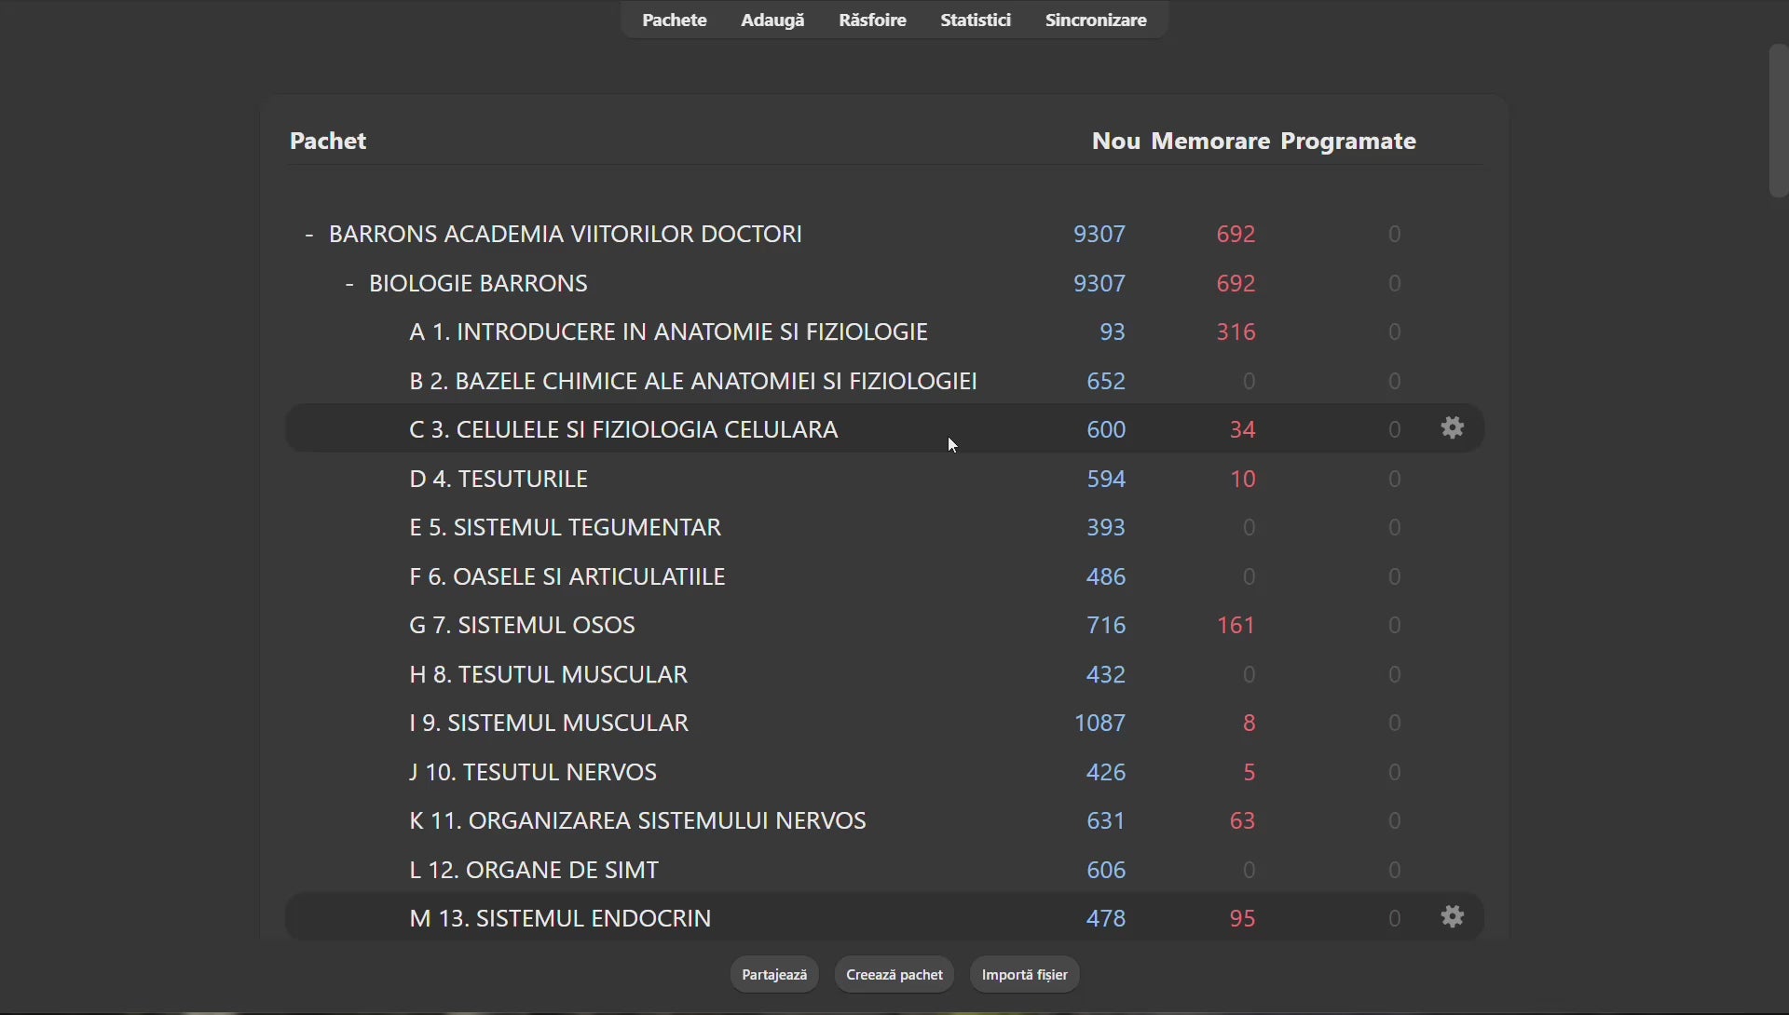Open Răsfoire card browser
Image resolution: width=1789 pixels, height=1015 pixels.
pos(872,20)
